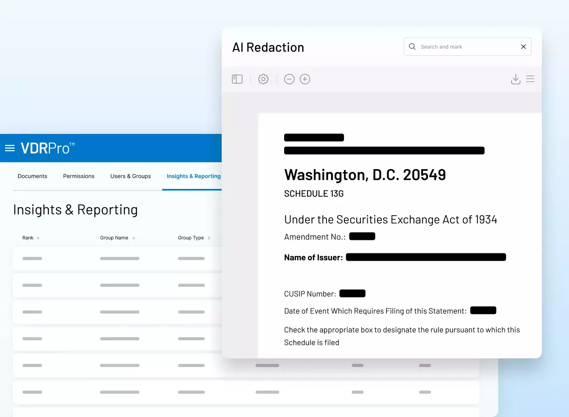Go to Users & Groups tab
This screenshot has height=417, width=569.
click(130, 176)
